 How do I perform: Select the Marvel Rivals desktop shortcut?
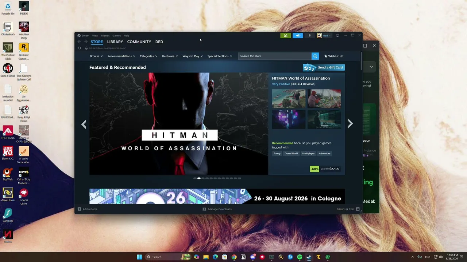8,195
